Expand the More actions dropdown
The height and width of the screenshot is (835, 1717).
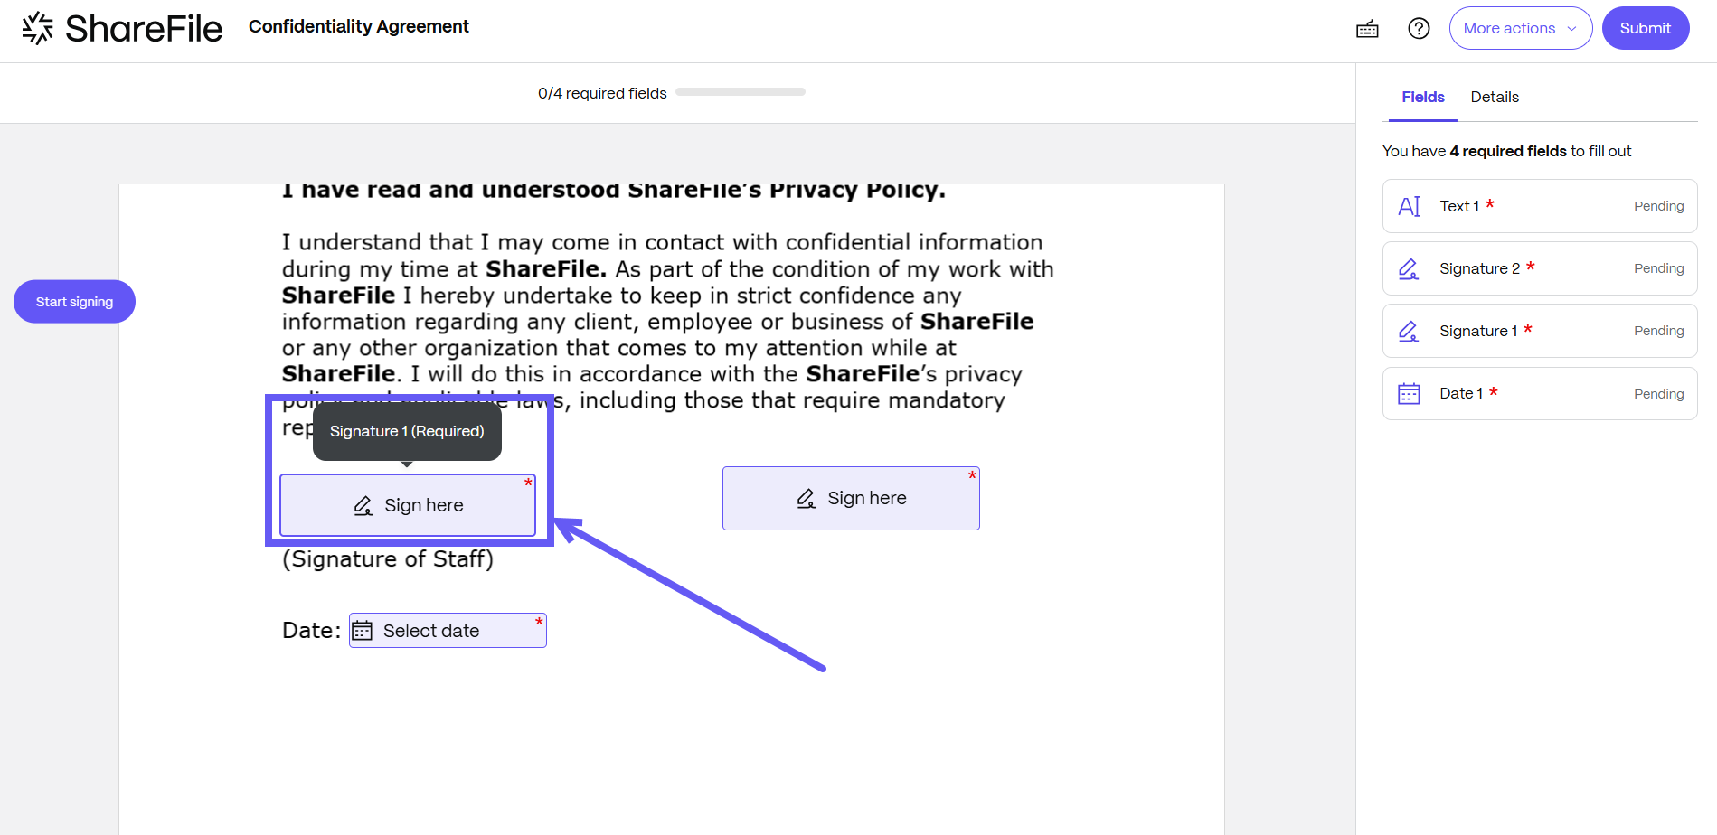1520,28
